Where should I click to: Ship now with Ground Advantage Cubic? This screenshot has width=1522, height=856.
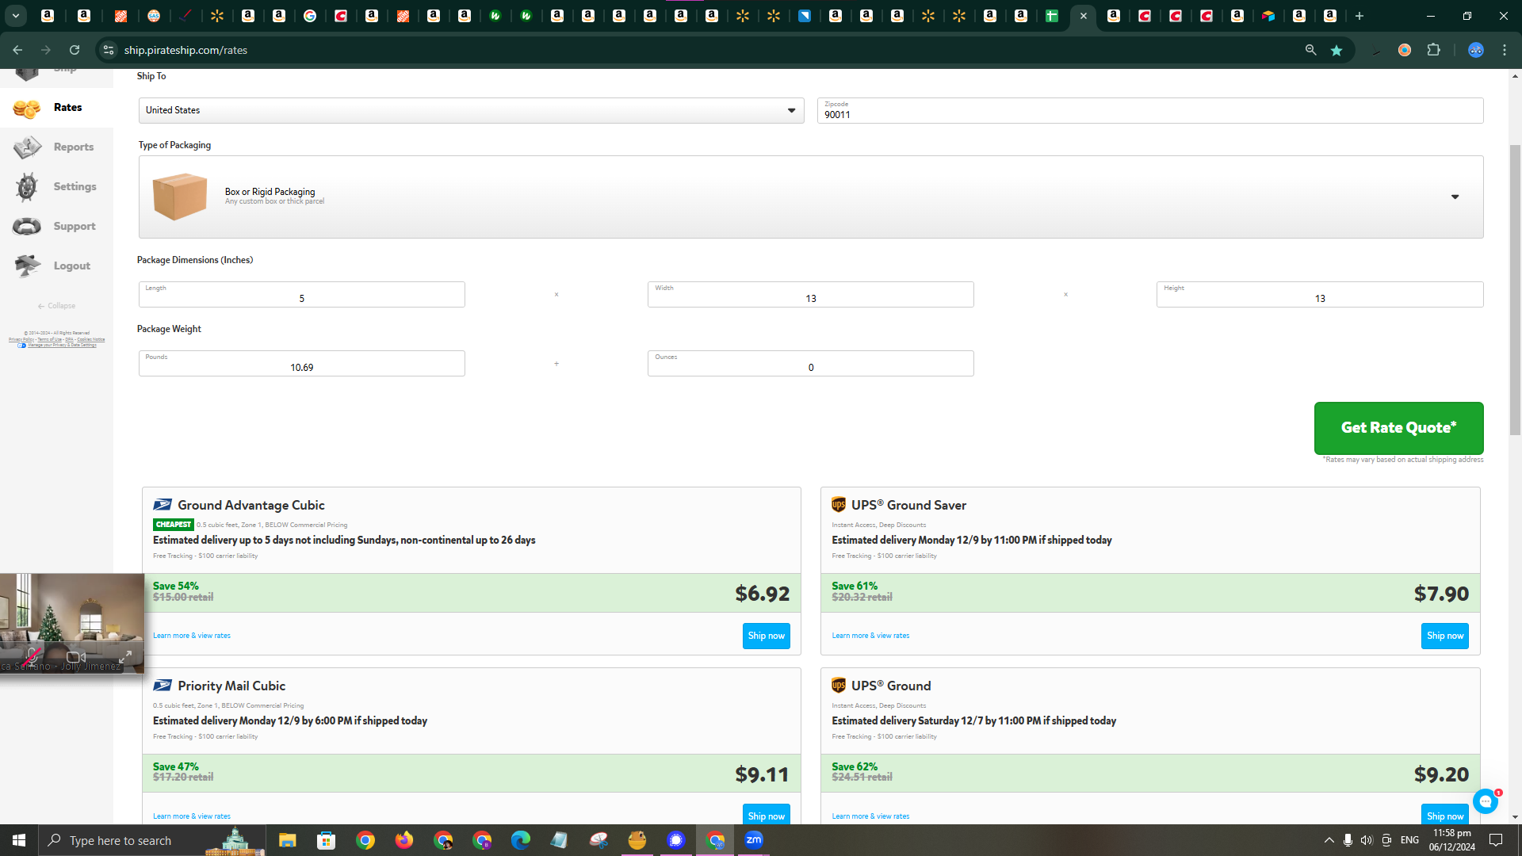pyautogui.click(x=766, y=636)
